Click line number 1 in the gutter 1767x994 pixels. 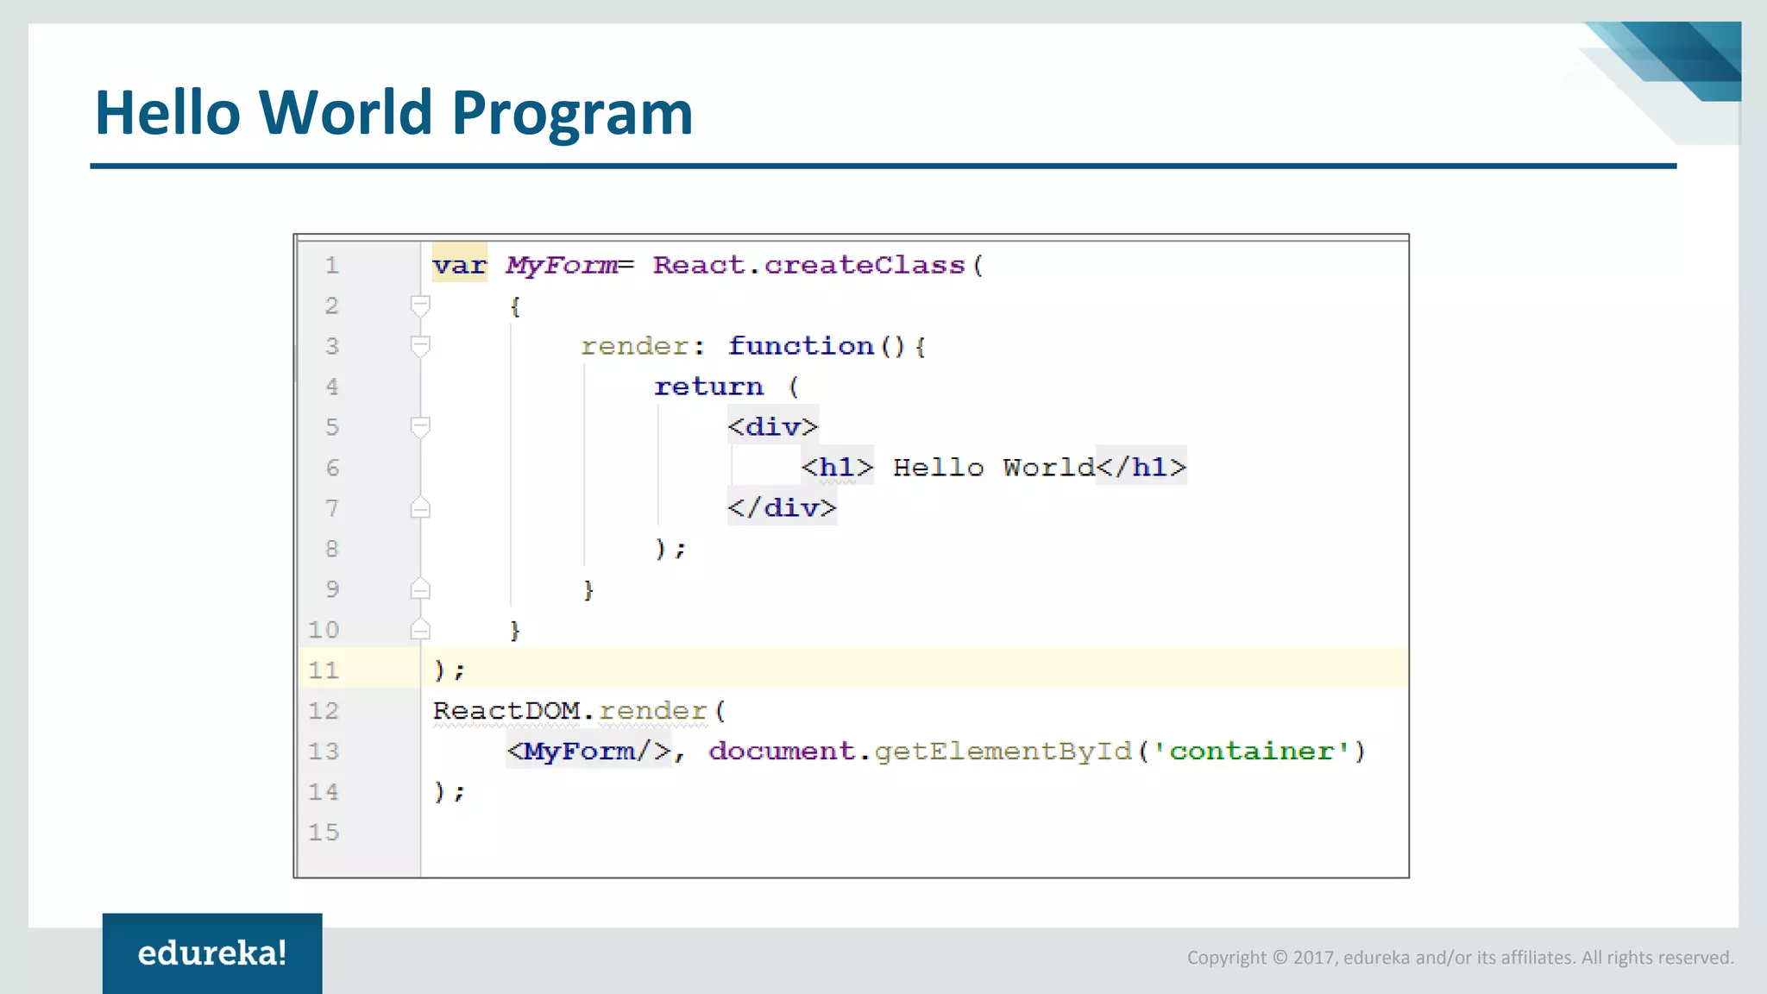[332, 265]
